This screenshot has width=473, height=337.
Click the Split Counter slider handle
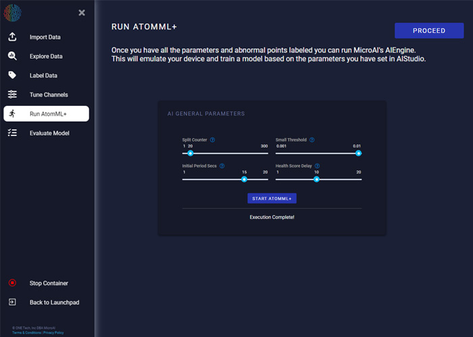[191, 153]
